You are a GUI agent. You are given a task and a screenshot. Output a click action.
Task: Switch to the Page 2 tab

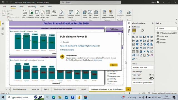[84, 89]
